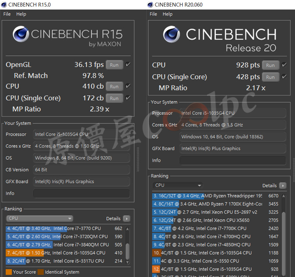Run the CPU benchmark in R20

pyautogui.click(x=271, y=65)
